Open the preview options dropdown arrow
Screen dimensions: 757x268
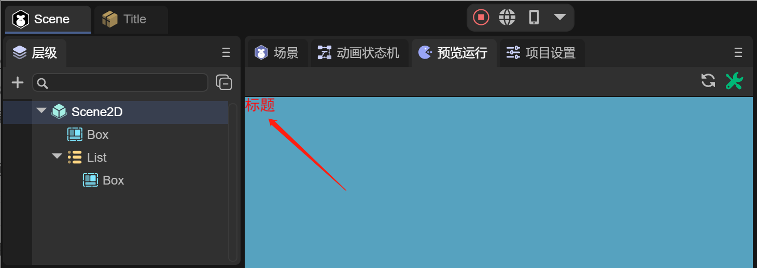click(x=559, y=17)
